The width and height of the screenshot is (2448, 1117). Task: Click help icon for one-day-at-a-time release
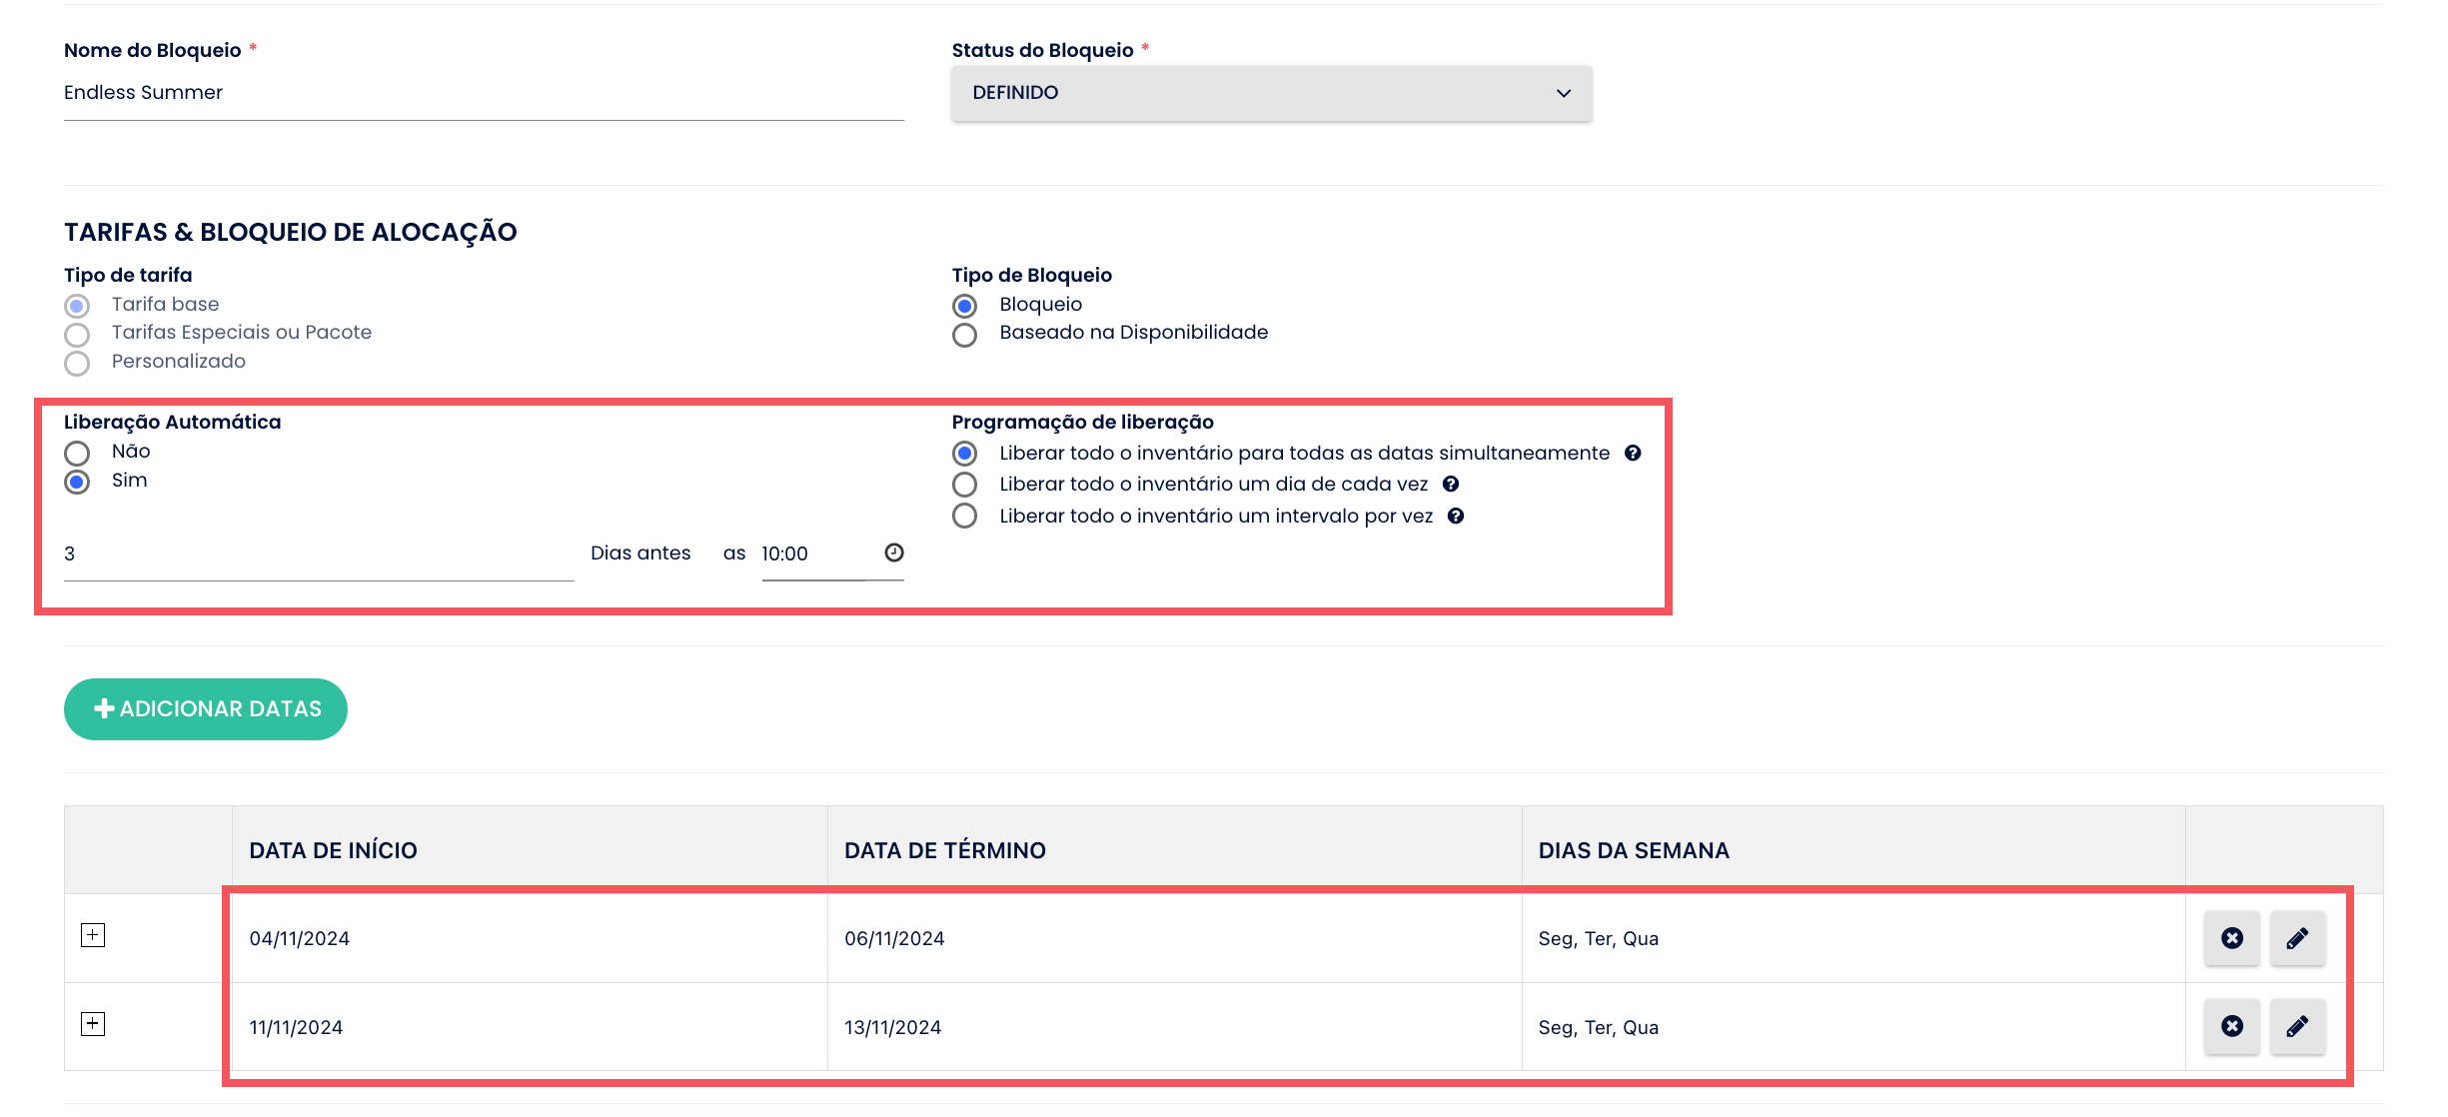click(1451, 485)
